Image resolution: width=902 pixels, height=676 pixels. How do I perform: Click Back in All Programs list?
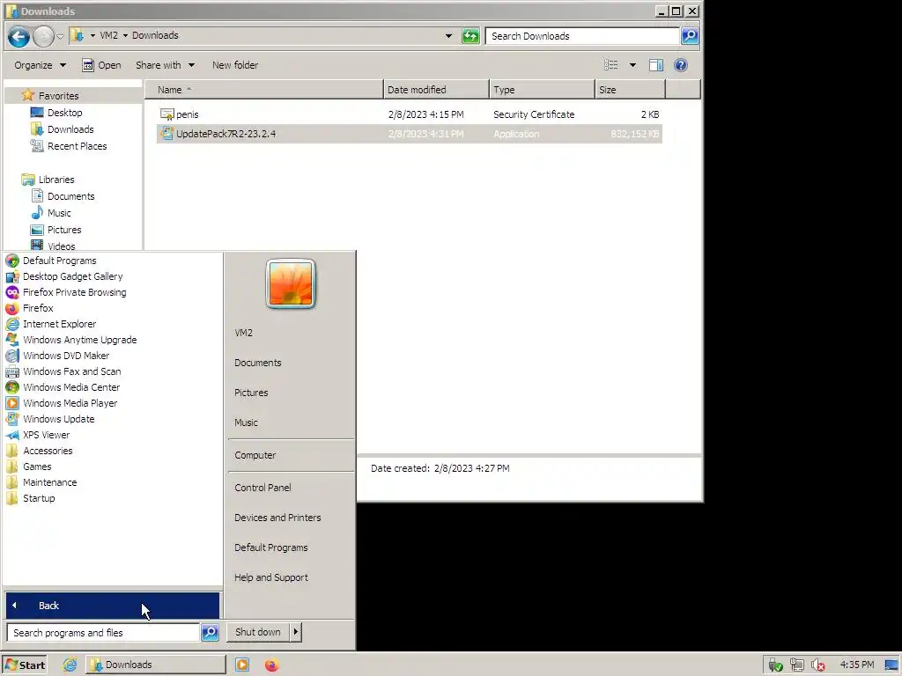pyautogui.click(x=113, y=606)
